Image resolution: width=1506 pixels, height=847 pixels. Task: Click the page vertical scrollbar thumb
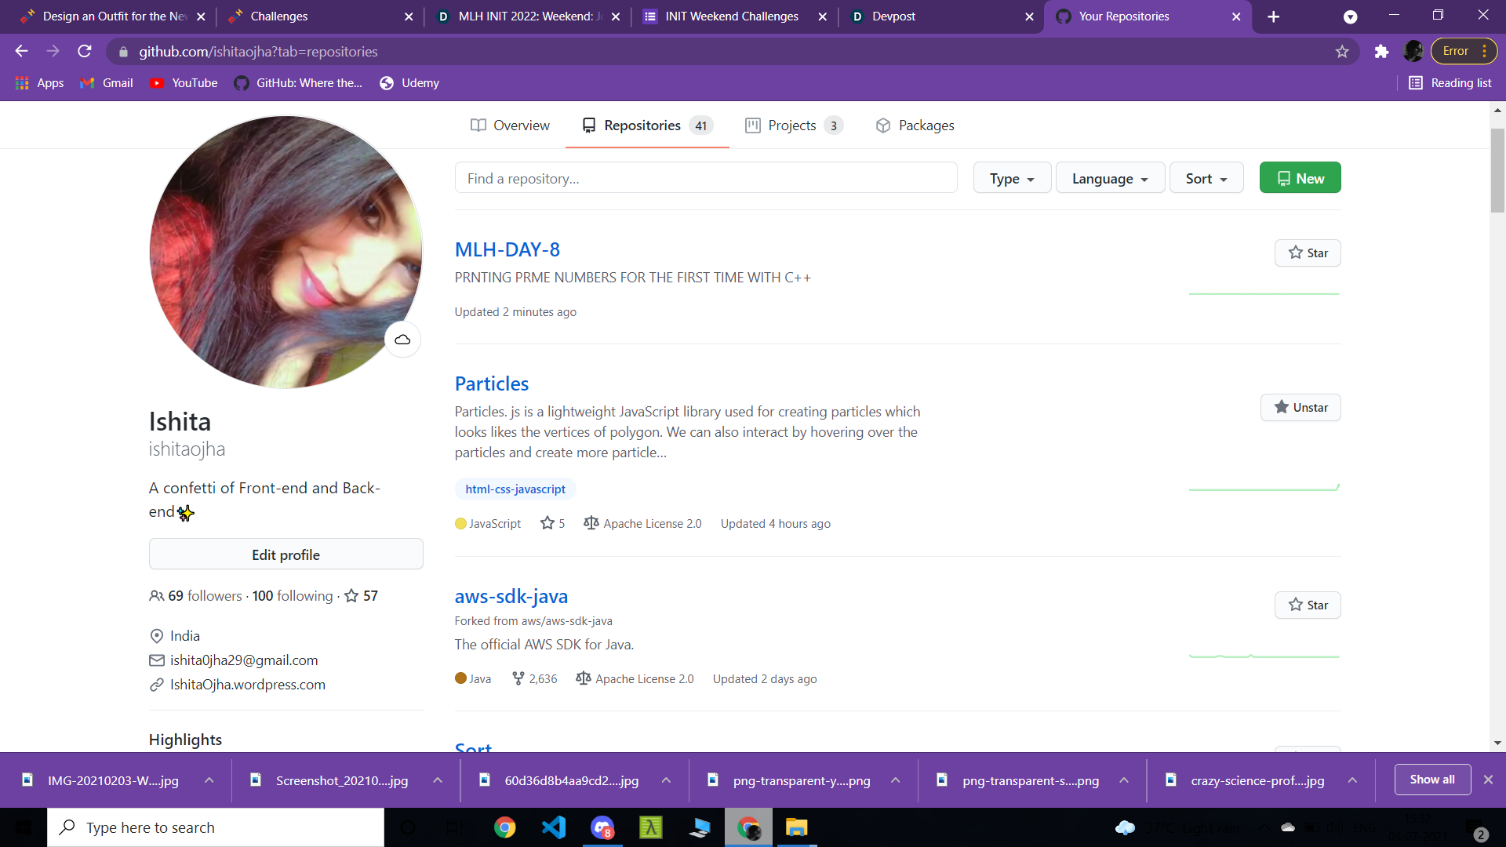coord(1497,170)
